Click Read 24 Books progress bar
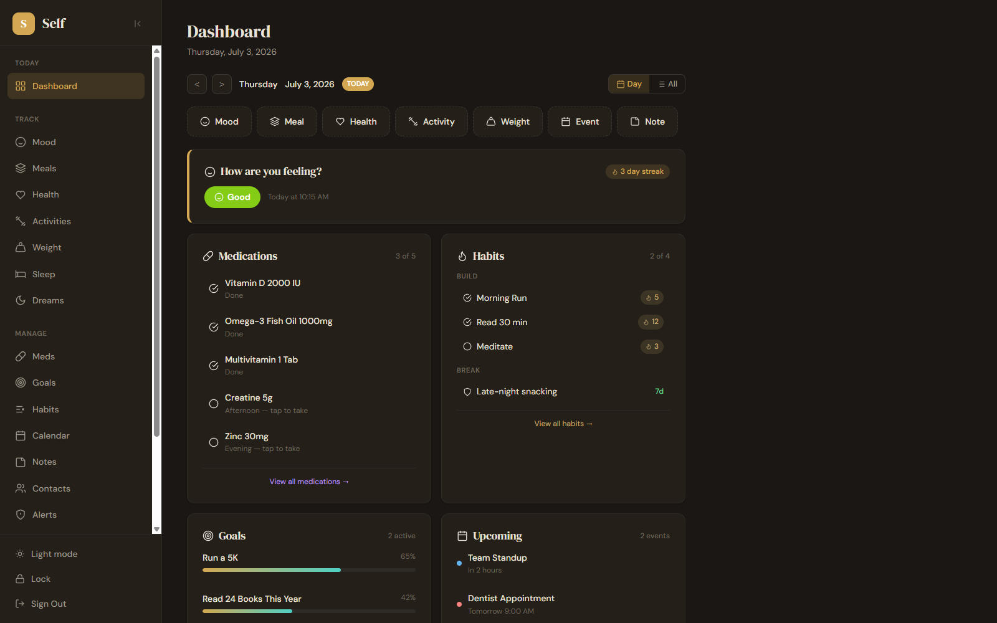997x623 pixels. click(x=309, y=611)
